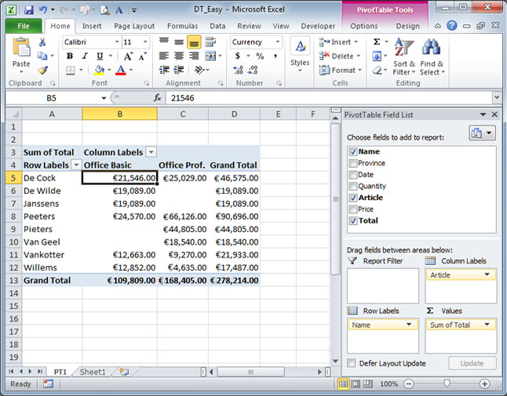
Task: Click the Cell Styles icon
Action: (x=300, y=52)
